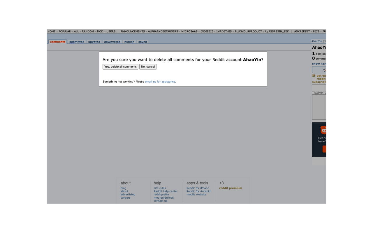Open the footer 'blog' link

[x=124, y=188]
